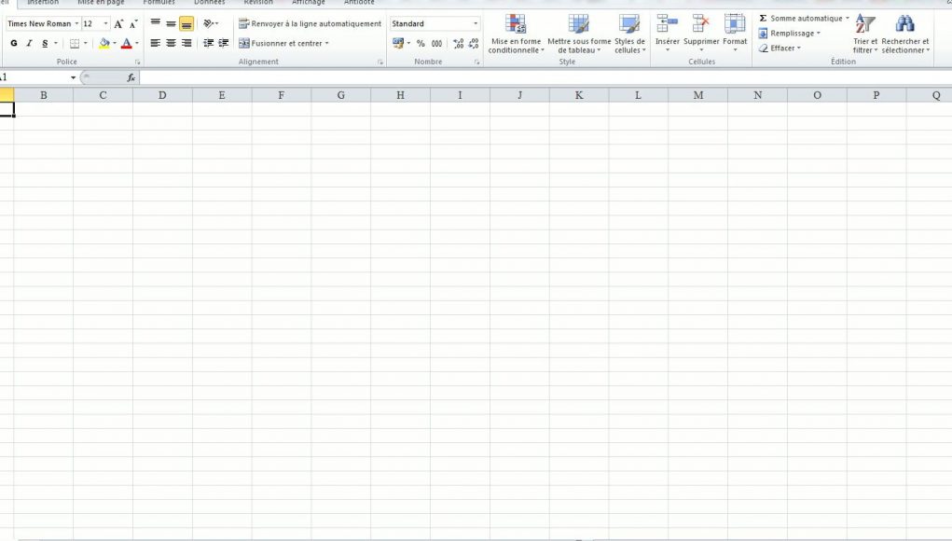Switch to the Mise en page tab
Screen dimensions: 952x541
point(101,3)
